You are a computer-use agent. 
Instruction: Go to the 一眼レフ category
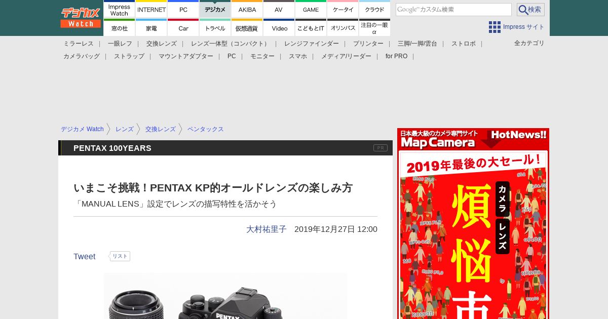pos(120,44)
